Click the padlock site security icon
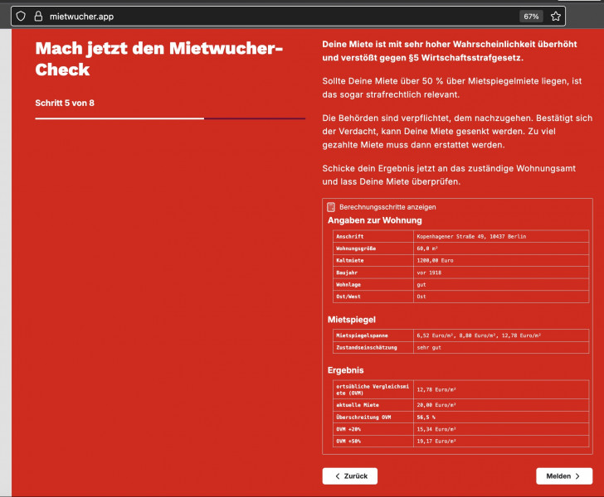This screenshot has width=604, height=497. point(38,17)
